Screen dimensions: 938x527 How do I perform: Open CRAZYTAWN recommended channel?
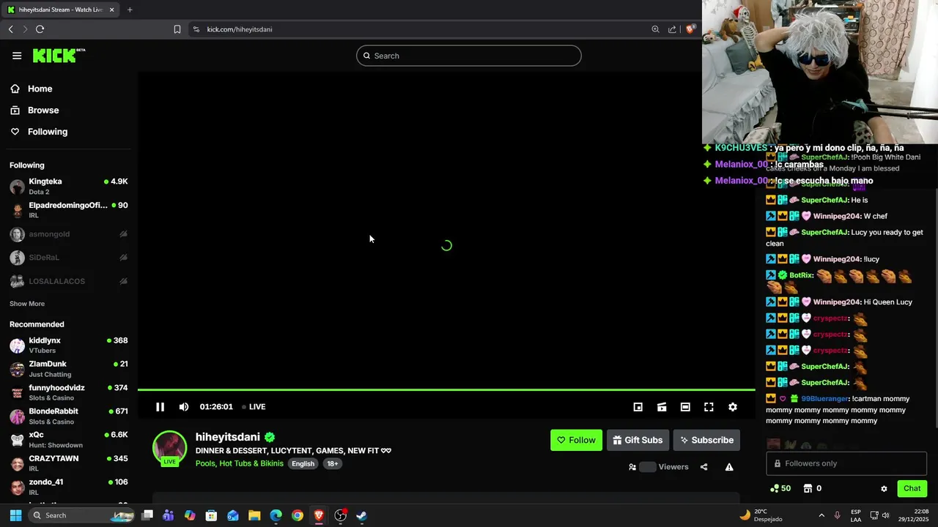point(67,463)
